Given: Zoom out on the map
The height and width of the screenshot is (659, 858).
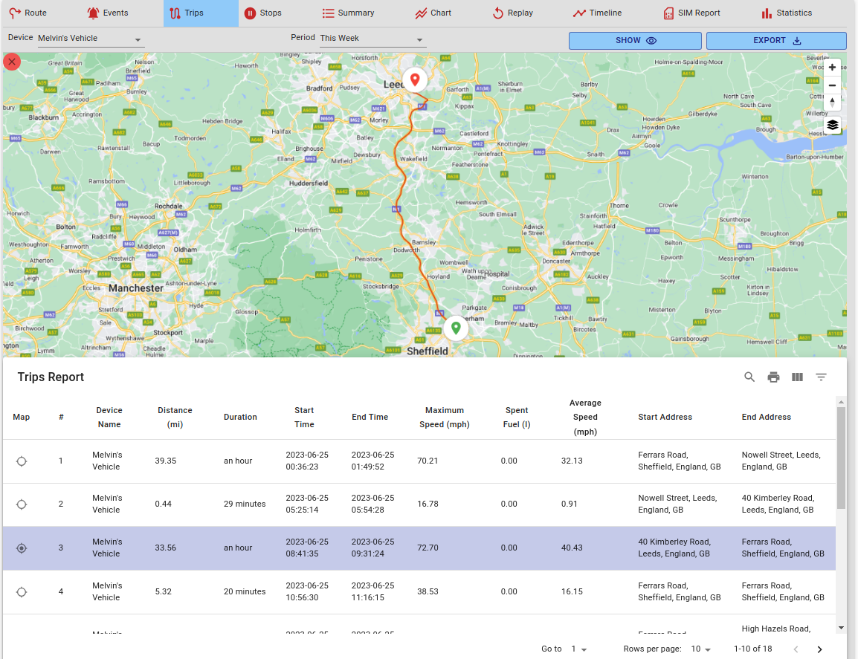Looking at the screenshot, I should pos(832,85).
